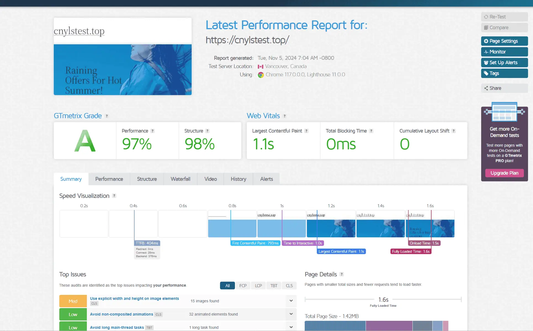Filter top issues by CLS

[x=289, y=286]
